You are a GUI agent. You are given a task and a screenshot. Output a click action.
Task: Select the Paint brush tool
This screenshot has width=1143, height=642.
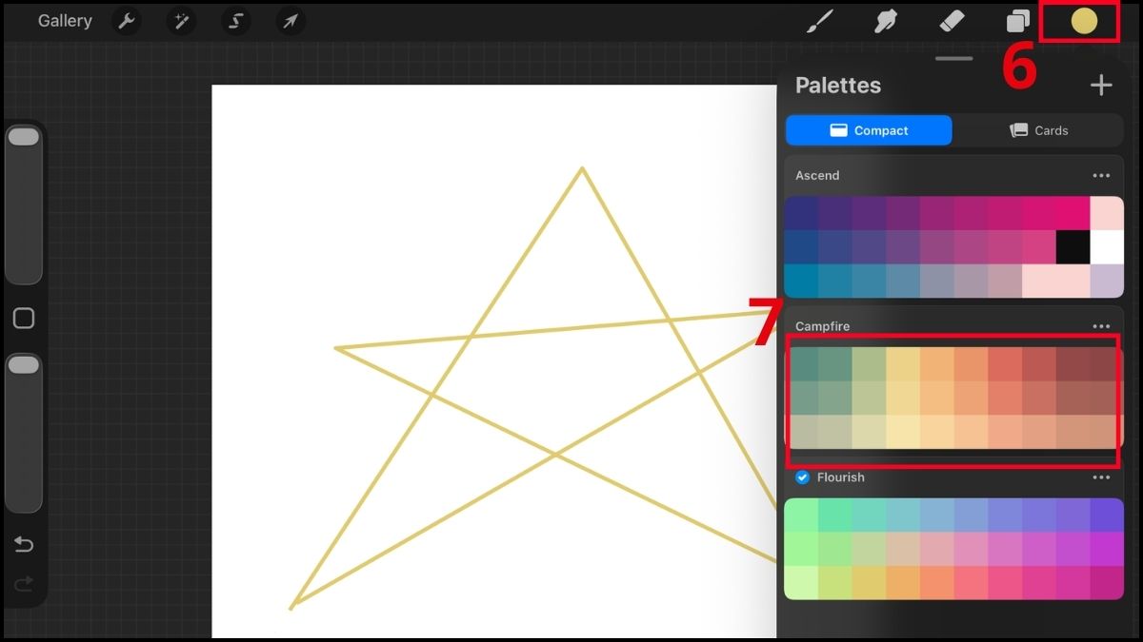(819, 21)
